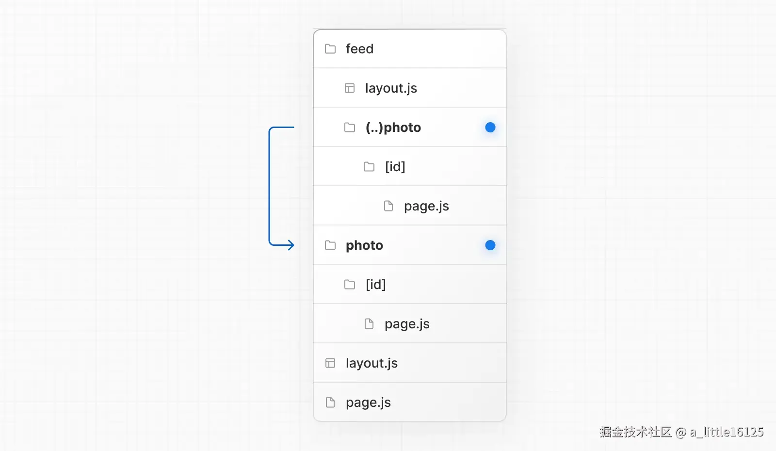This screenshot has width=776, height=451.
Task: Open the root layout.js file label
Action: (x=372, y=363)
